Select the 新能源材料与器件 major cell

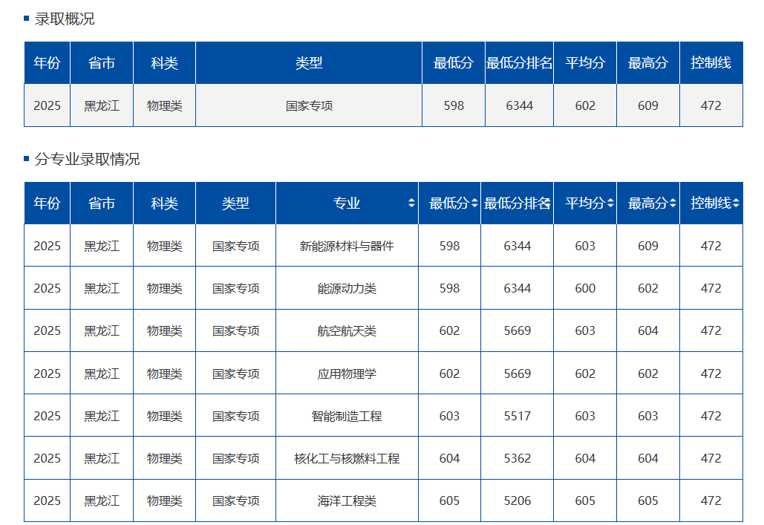click(x=347, y=246)
